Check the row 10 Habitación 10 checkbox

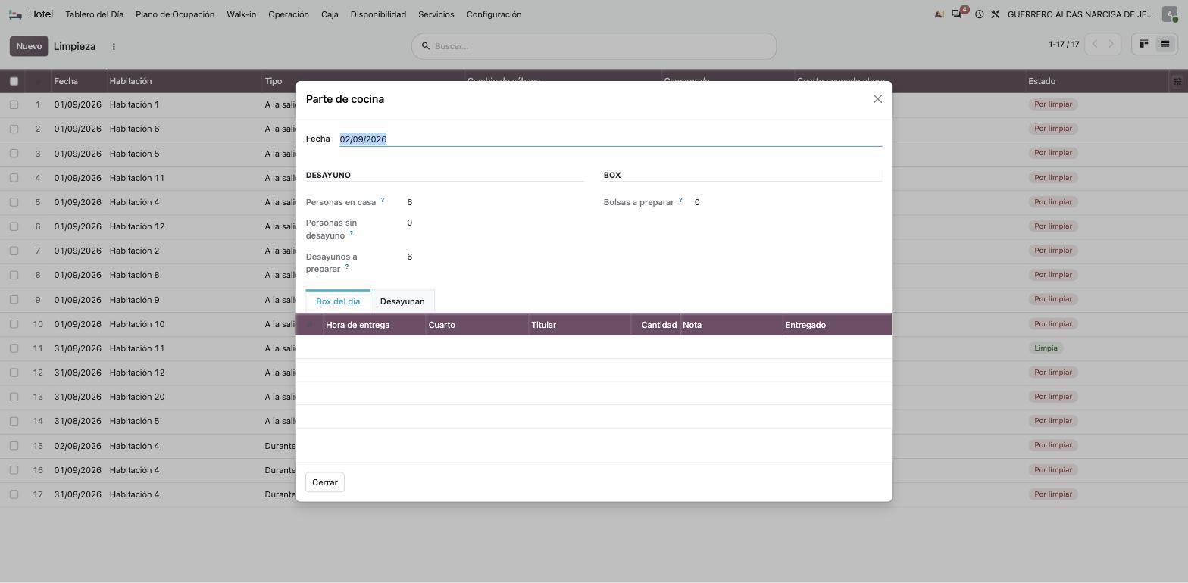pos(14,324)
